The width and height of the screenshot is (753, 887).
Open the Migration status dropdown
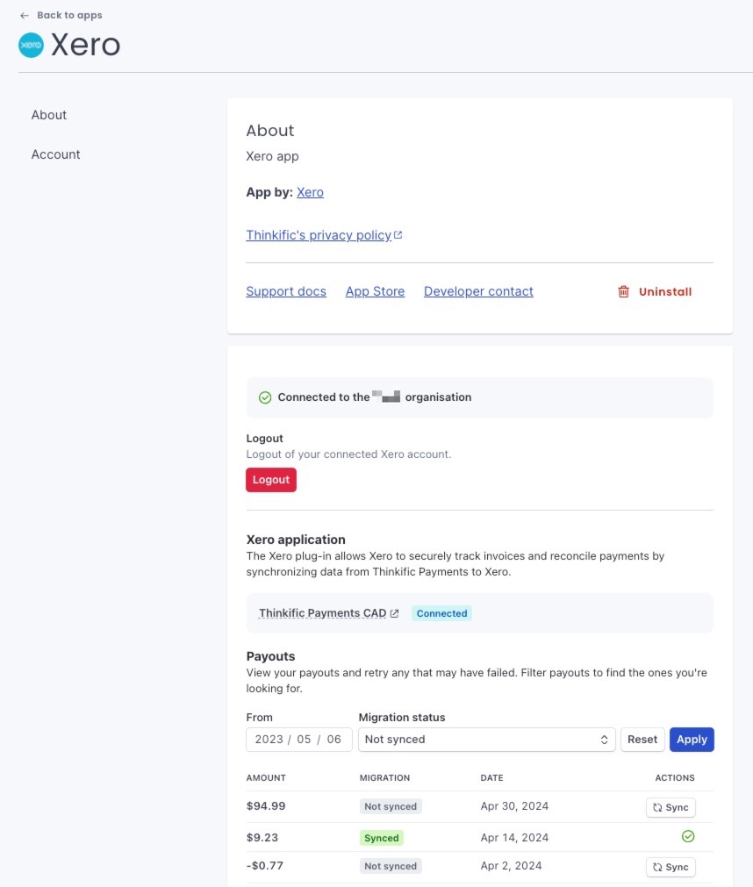pyautogui.click(x=486, y=740)
